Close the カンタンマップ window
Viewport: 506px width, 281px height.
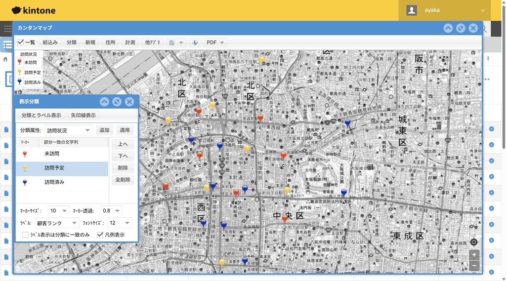473,28
